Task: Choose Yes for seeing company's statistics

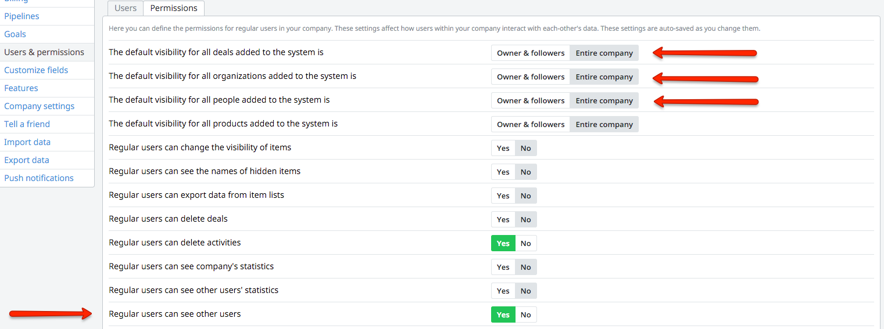Action: pos(503,267)
